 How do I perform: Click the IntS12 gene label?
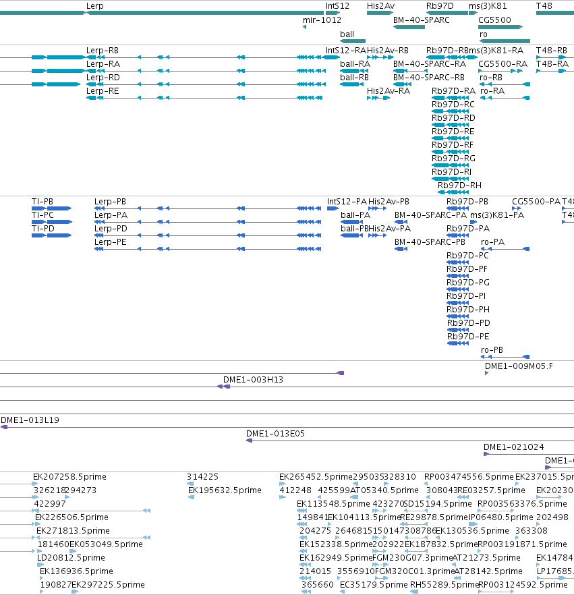(x=337, y=5)
